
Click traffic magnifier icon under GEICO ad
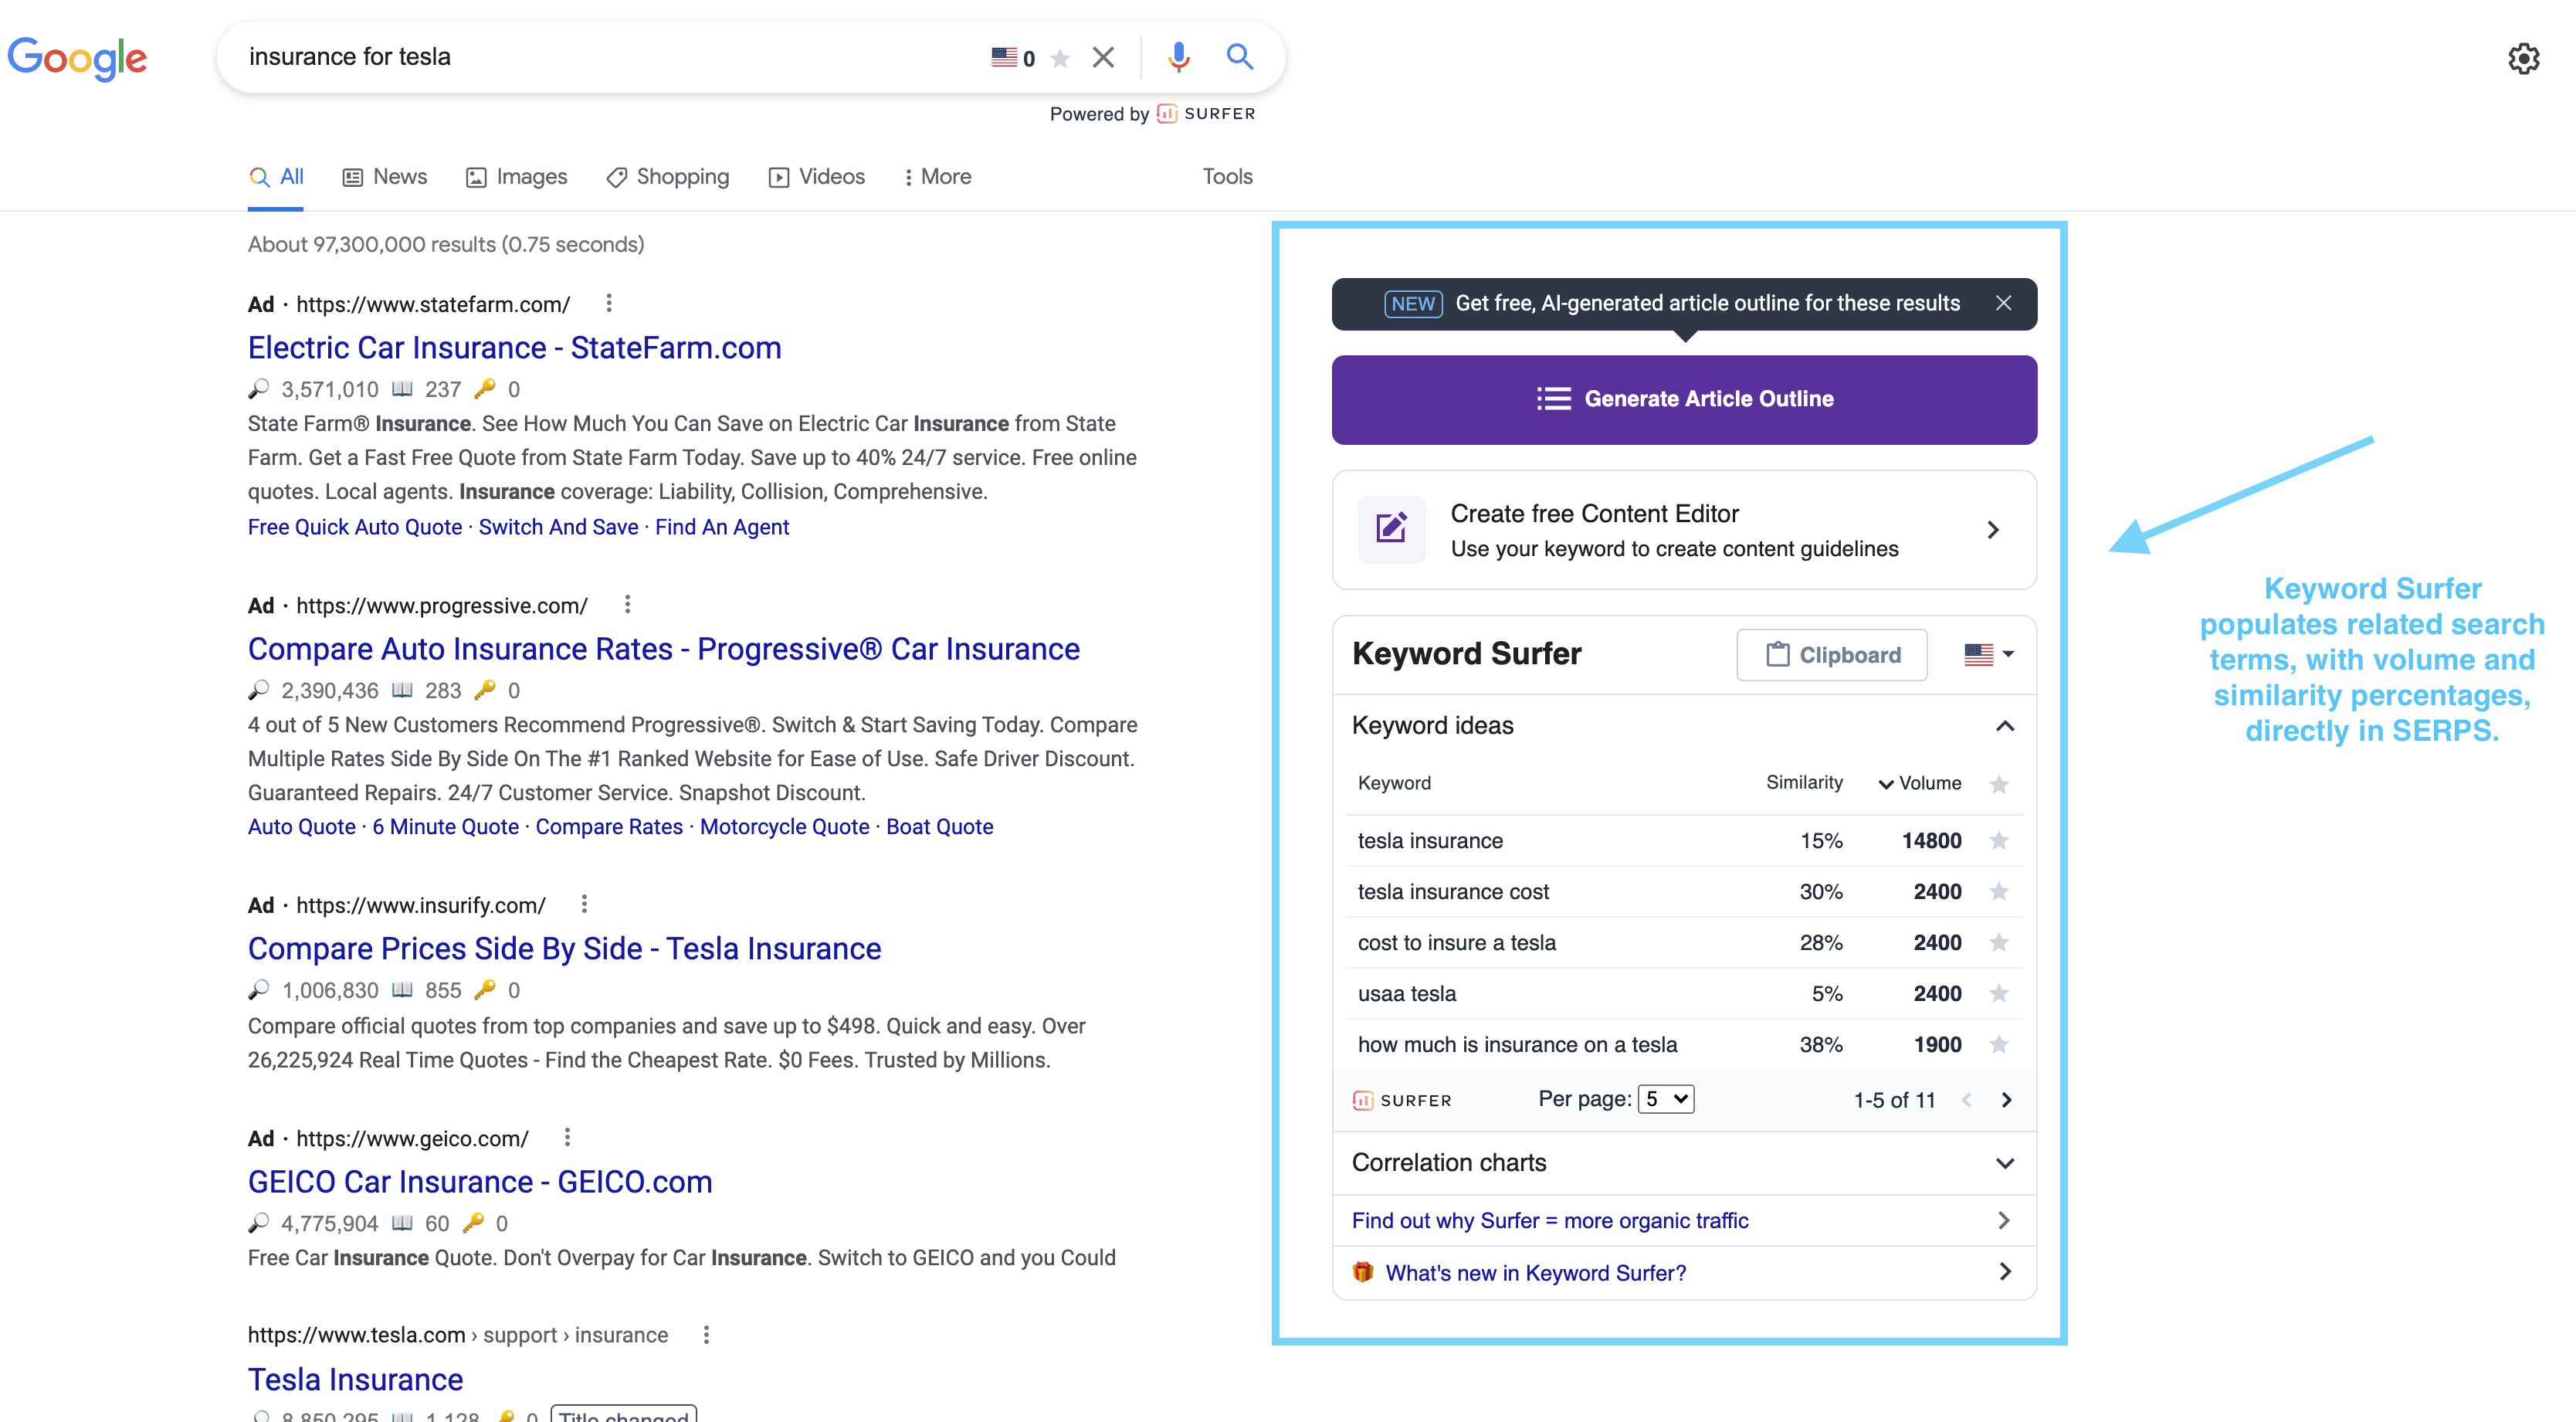click(258, 1222)
